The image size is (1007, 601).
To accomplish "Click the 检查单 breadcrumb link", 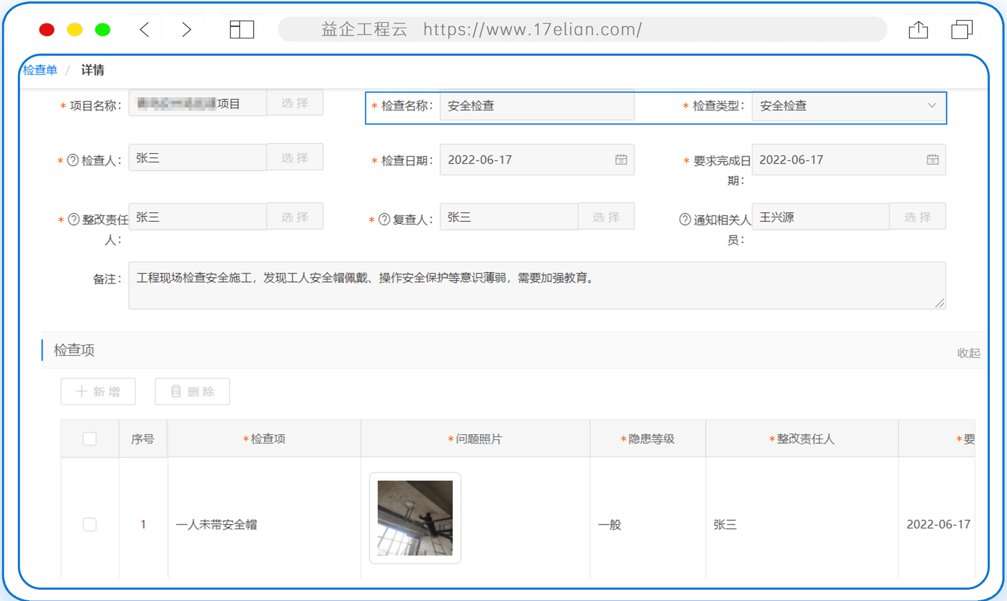I will [x=40, y=70].
